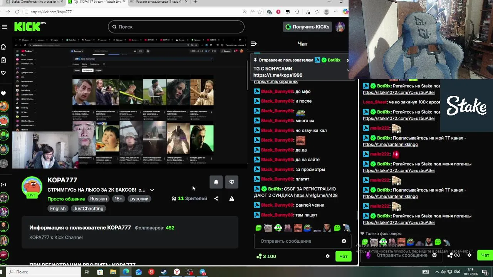Switch input language 'ENG' in tray
Viewport: 493px width, 277px height.
tap(458, 272)
